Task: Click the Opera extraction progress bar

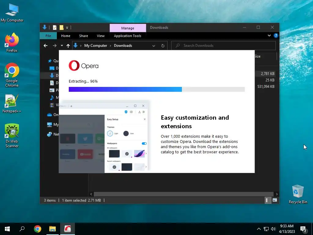Action: (x=157, y=89)
